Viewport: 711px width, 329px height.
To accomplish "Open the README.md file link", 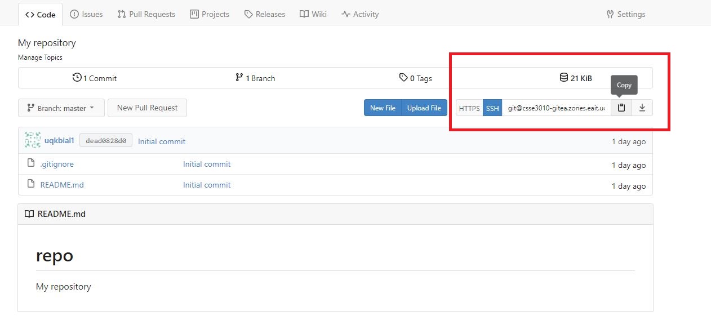I will pyautogui.click(x=62, y=185).
